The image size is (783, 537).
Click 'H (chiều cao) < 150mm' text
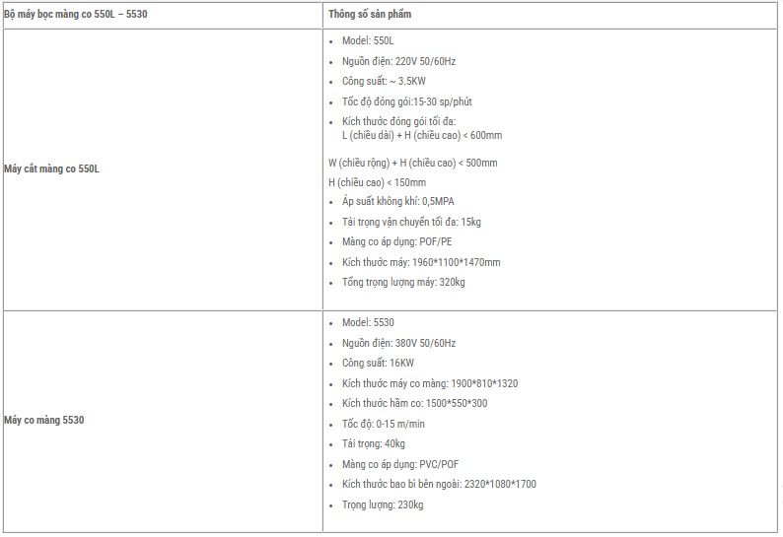[377, 182]
